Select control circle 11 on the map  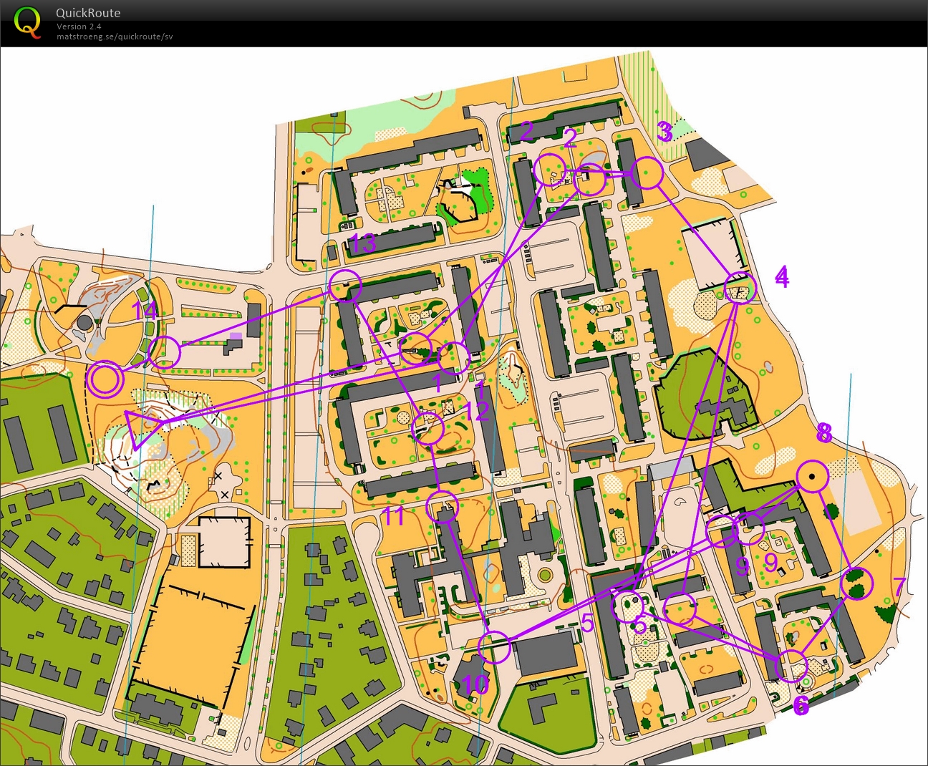tap(443, 508)
